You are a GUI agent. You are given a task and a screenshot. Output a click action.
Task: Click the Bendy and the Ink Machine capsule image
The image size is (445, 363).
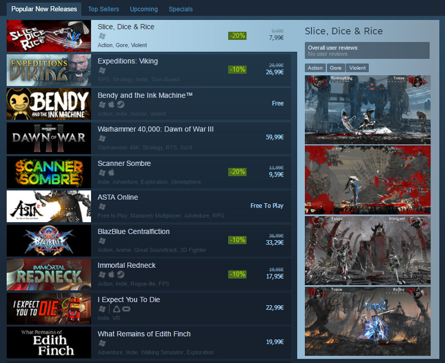coord(49,104)
